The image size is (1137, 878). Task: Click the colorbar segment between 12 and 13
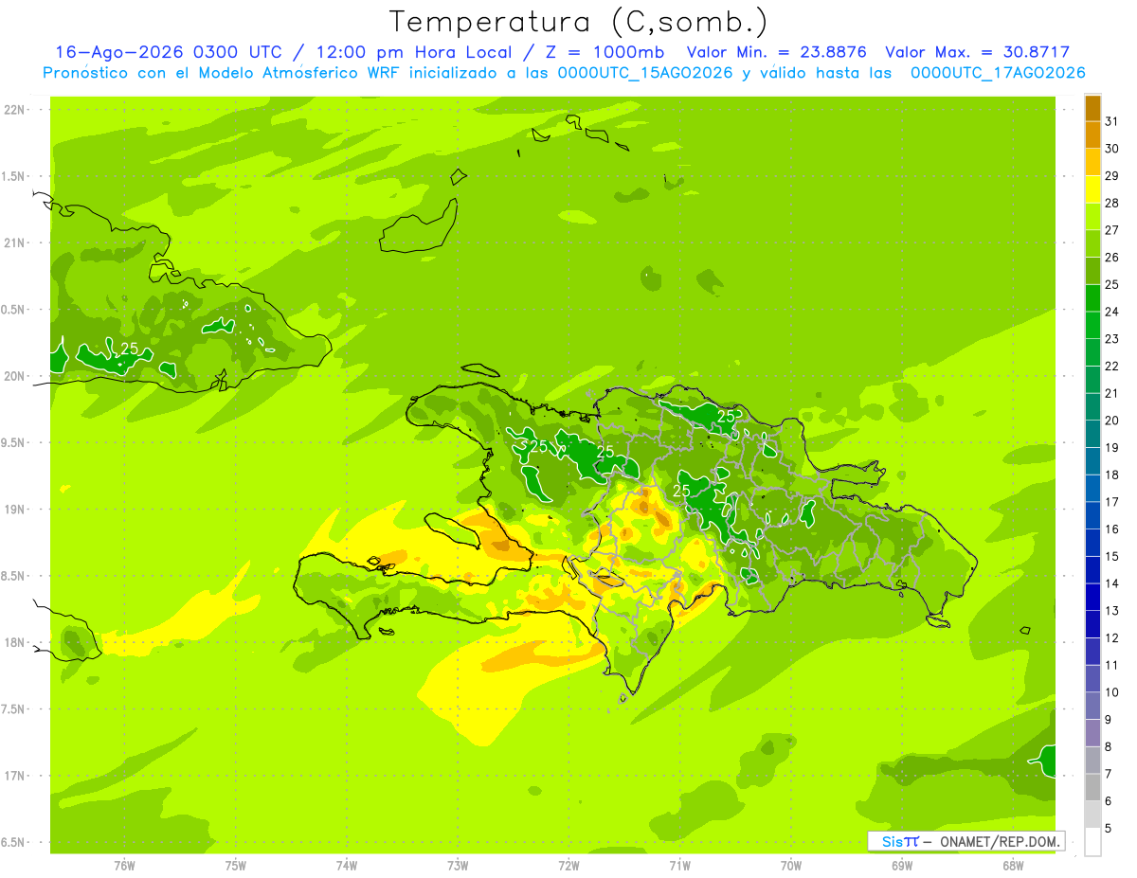pyautogui.click(x=1092, y=624)
